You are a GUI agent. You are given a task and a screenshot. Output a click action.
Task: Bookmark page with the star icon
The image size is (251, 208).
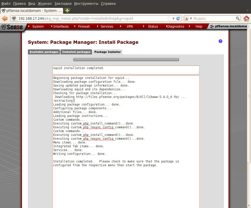[169, 18]
